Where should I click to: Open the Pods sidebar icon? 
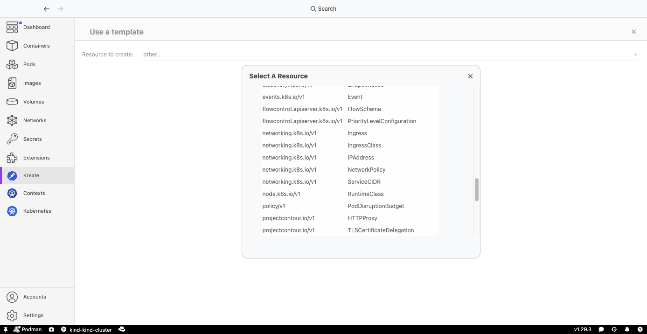pos(12,64)
